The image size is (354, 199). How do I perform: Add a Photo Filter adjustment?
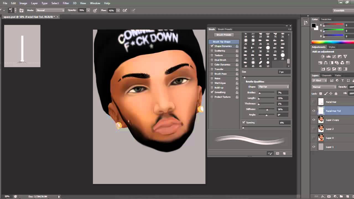(337, 63)
